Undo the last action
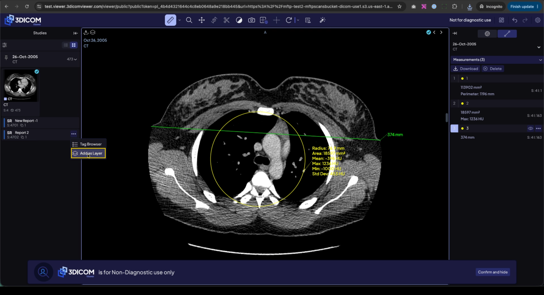The height and width of the screenshot is (295, 544). coord(515,20)
